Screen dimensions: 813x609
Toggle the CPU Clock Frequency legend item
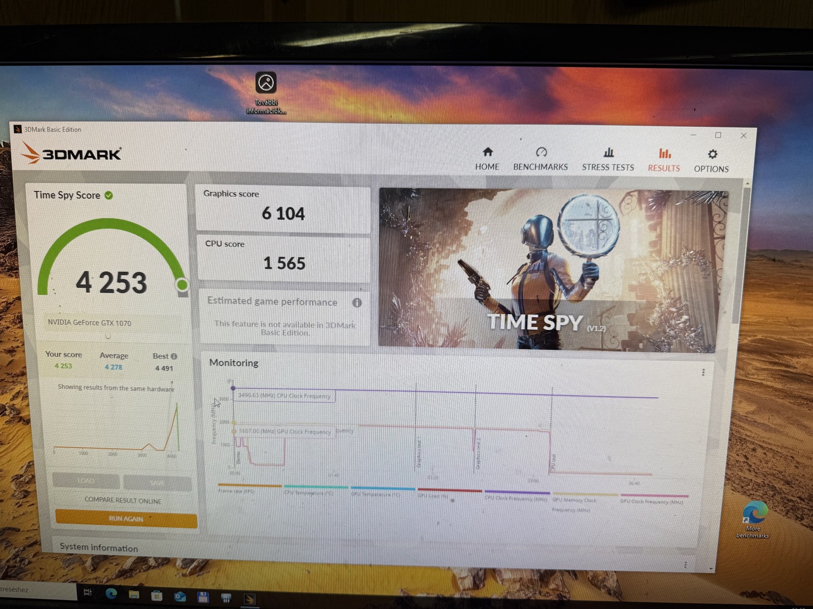click(516, 498)
